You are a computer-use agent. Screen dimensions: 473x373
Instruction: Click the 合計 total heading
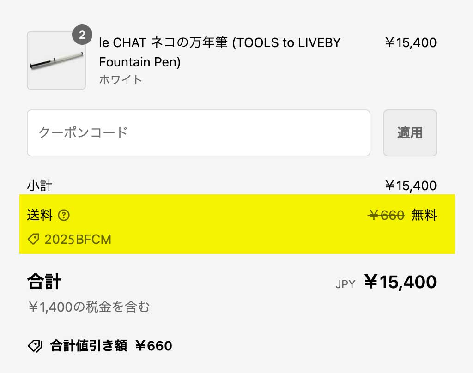(44, 282)
